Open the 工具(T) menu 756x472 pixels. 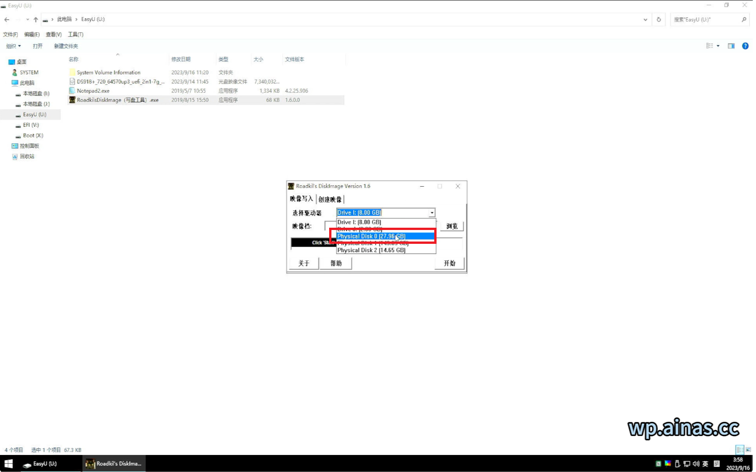click(x=76, y=35)
